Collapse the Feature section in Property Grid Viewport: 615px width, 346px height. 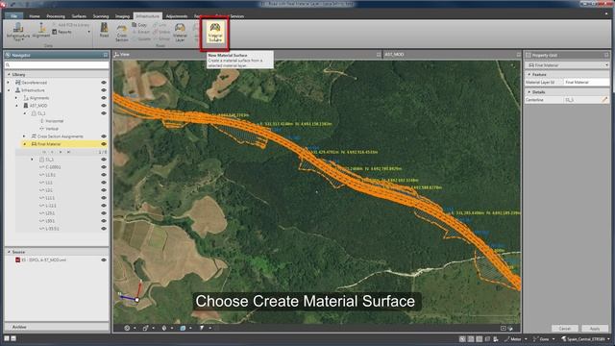click(529, 74)
